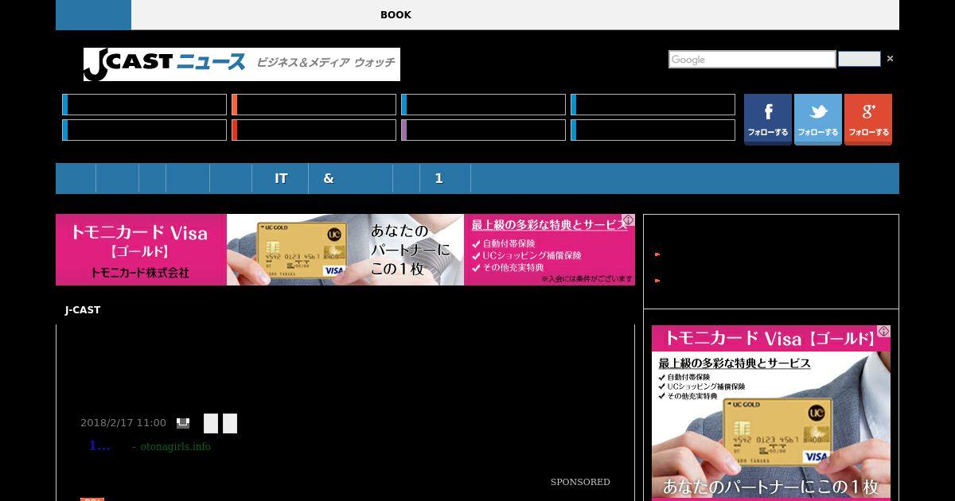This screenshot has height=501, width=955.
Task: Focus the Google custom search field
Action: [752, 60]
